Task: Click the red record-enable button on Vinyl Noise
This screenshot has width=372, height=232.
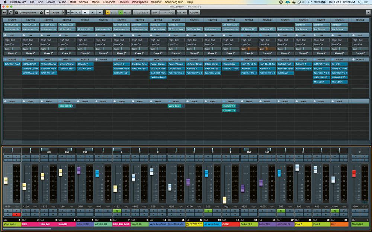Action: pos(16,215)
